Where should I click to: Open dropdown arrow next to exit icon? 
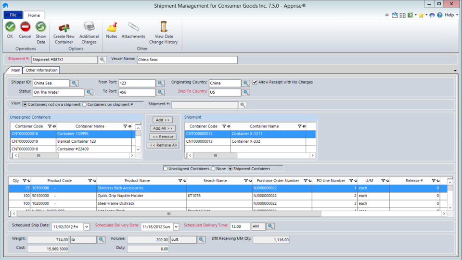click(x=415, y=15)
